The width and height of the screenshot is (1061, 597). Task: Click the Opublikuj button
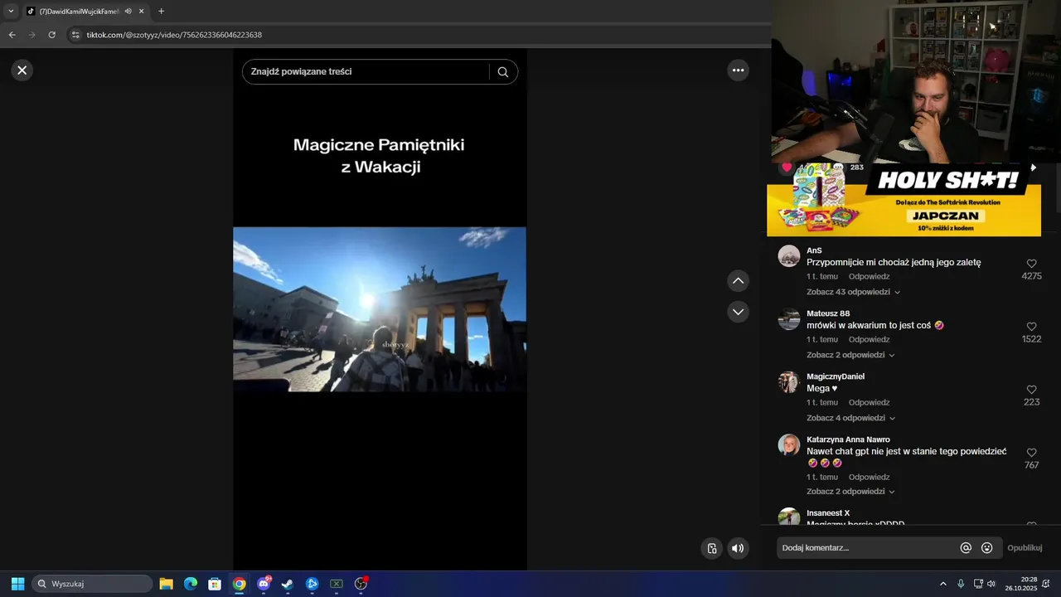tap(1025, 548)
